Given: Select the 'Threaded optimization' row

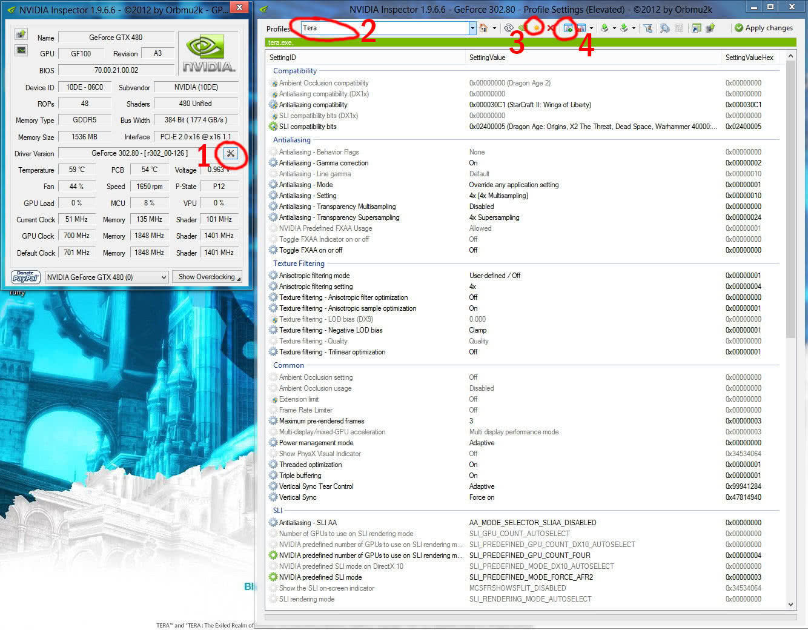Looking at the screenshot, I should coord(525,465).
